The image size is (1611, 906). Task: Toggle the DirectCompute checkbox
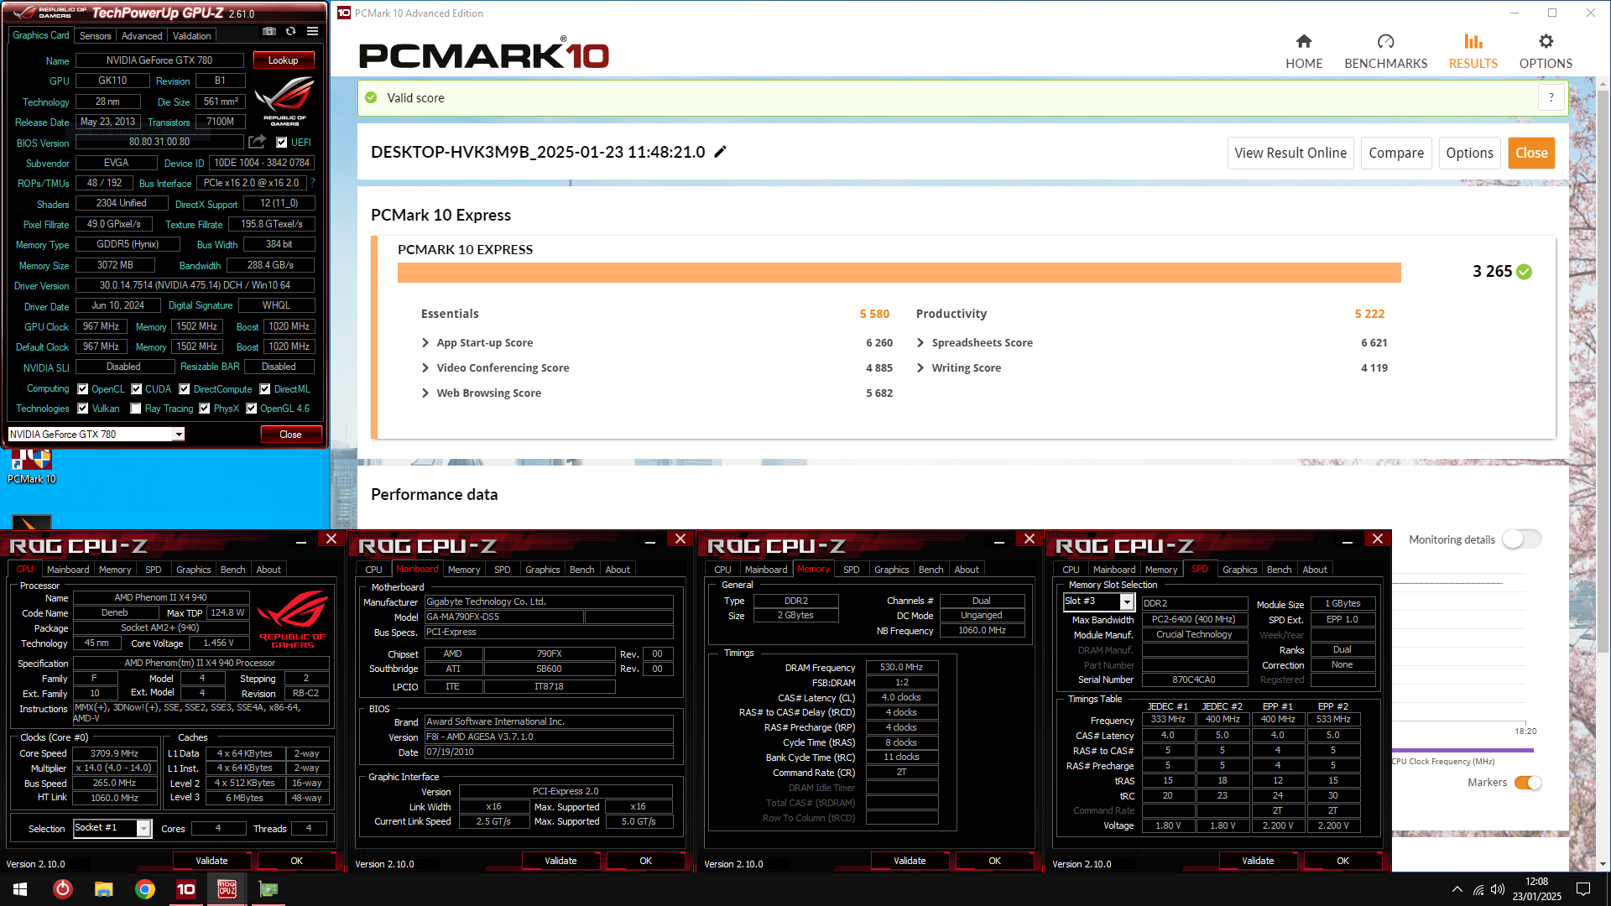tap(185, 389)
